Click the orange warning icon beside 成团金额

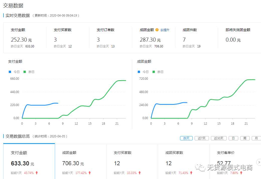[x=157, y=30]
